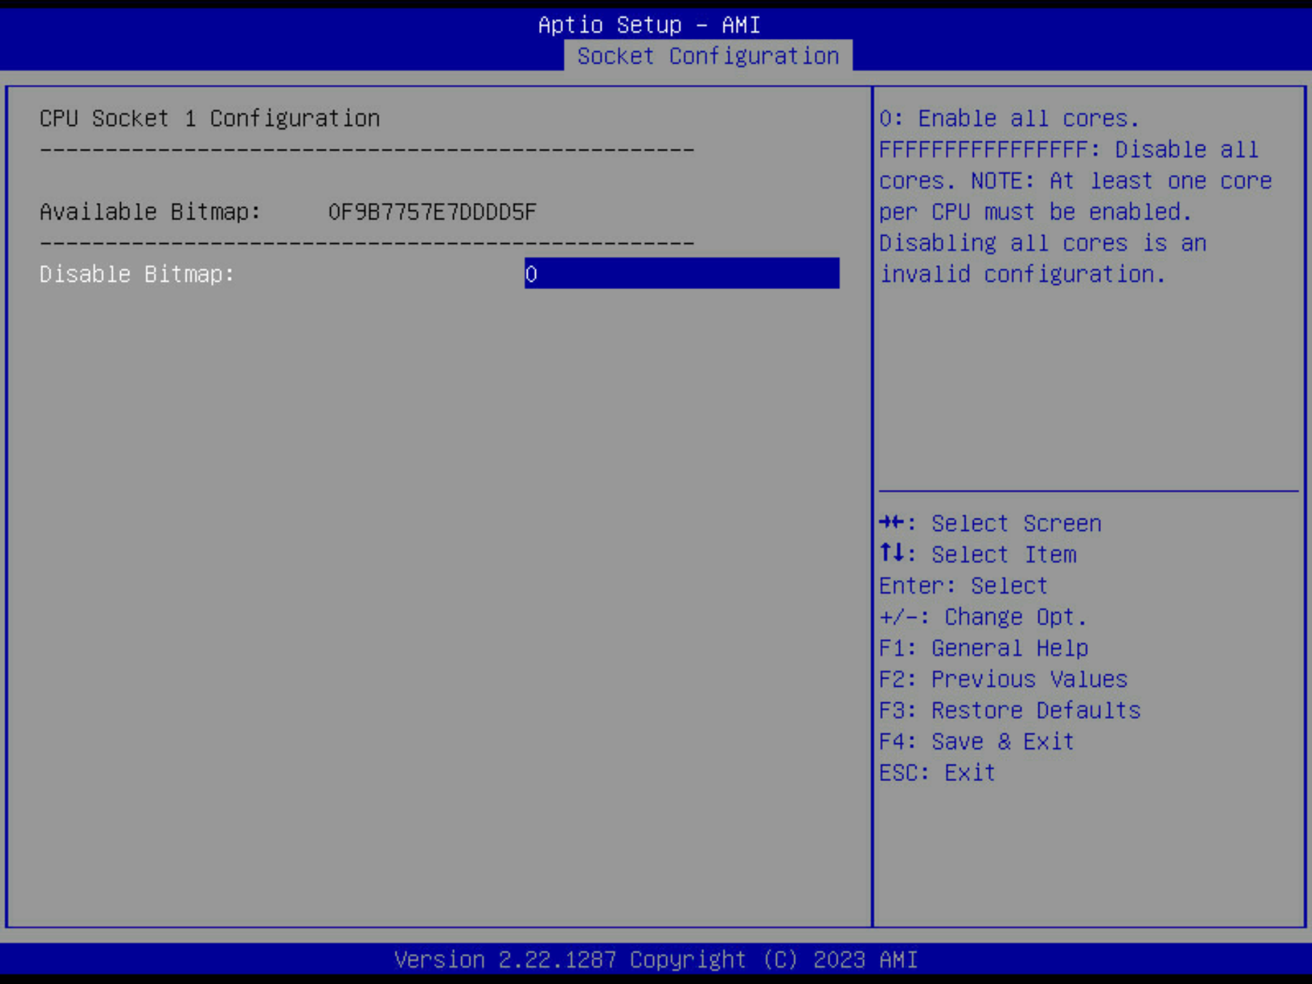
Task: Click the F3: Restore Defaults hint
Action: pyautogui.click(x=1010, y=710)
